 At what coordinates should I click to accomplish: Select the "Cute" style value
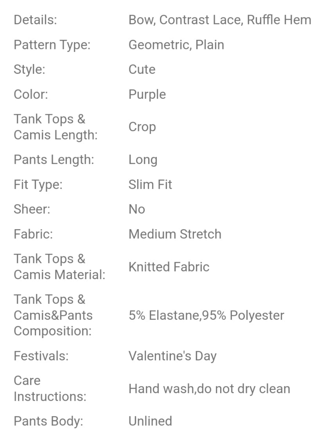pyautogui.click(x=142, y=69)
